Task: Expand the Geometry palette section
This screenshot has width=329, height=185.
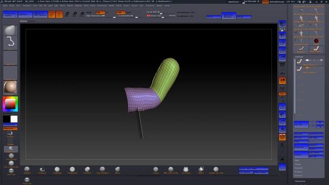Action: (300, 181)
